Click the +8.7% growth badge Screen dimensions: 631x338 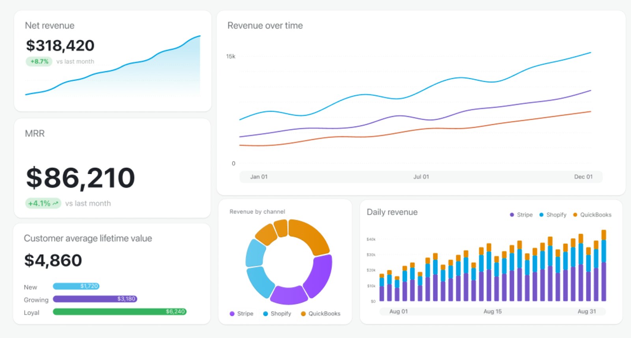(x=39, y=61)
